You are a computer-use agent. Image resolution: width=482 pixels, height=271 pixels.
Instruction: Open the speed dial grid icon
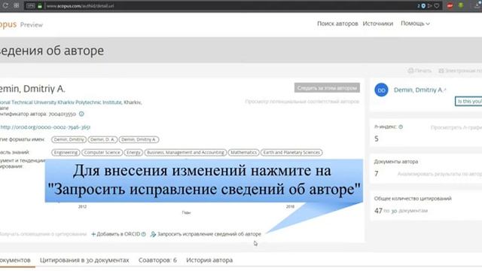click(x=17, y=5)
